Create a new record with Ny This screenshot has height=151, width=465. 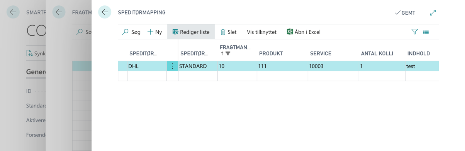point(154,32)
